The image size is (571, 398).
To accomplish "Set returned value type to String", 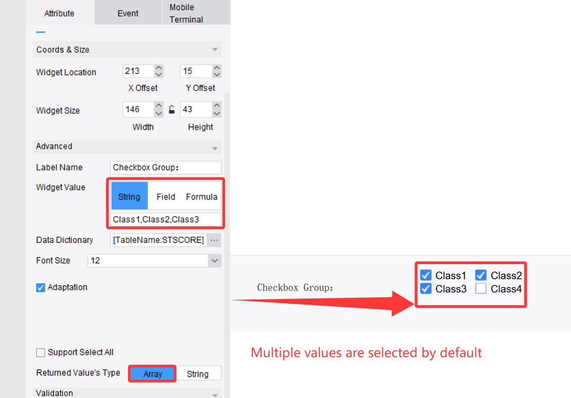I will pyautogui.click(x=198, y=374).
